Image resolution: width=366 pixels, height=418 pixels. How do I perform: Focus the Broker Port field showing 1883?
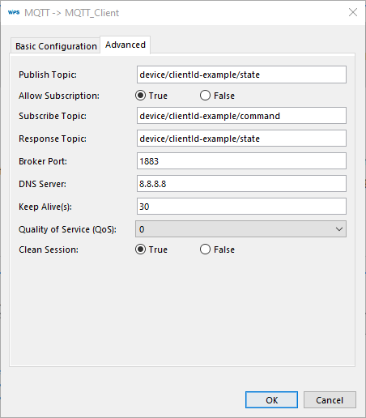pos(241,161)
